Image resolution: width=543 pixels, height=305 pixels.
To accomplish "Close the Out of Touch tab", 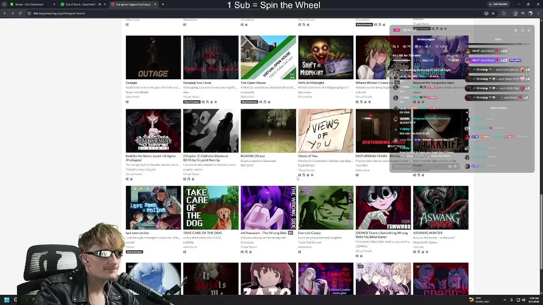I will (105, 4).
